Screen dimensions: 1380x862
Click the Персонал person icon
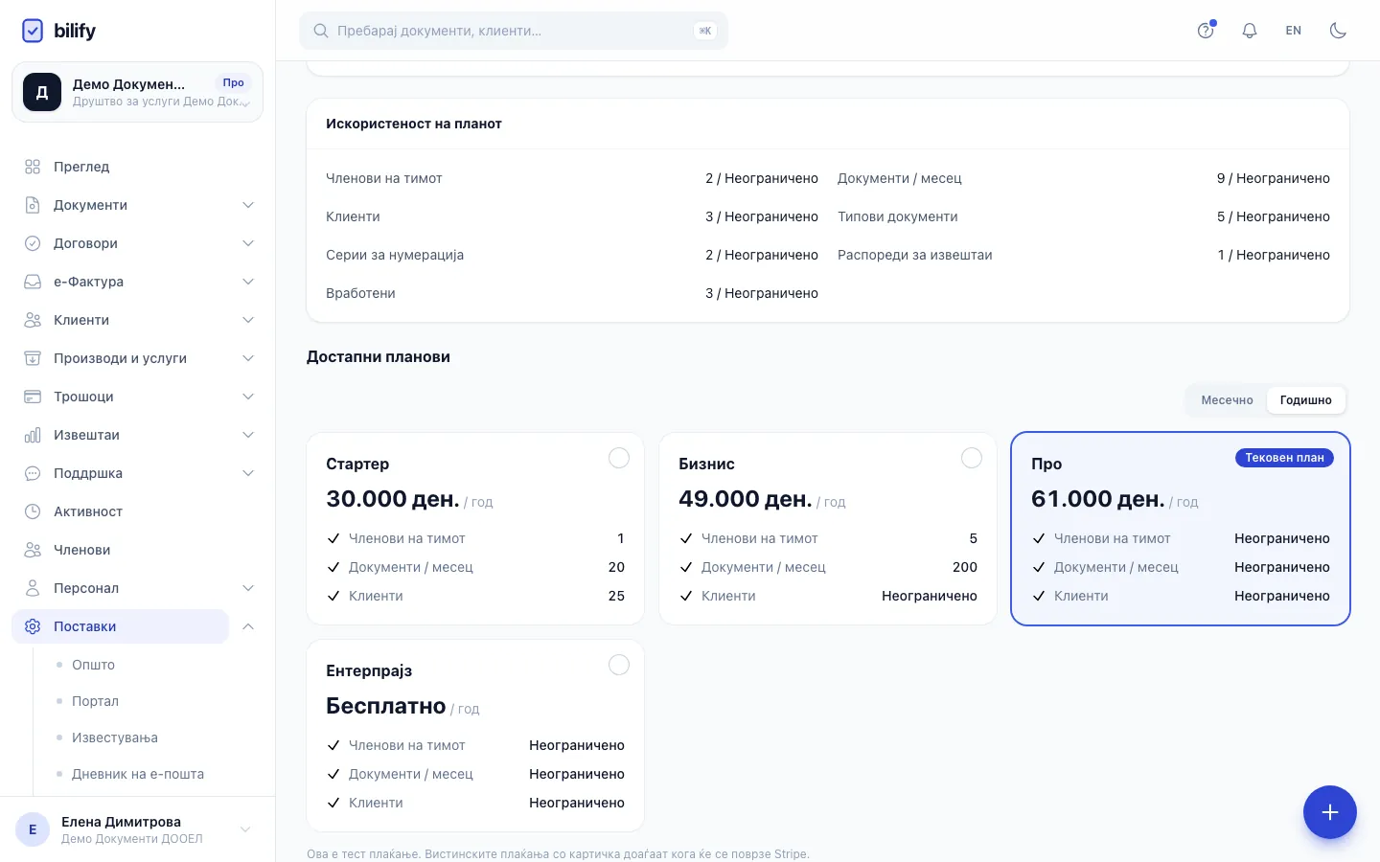(x=33, y=588)
